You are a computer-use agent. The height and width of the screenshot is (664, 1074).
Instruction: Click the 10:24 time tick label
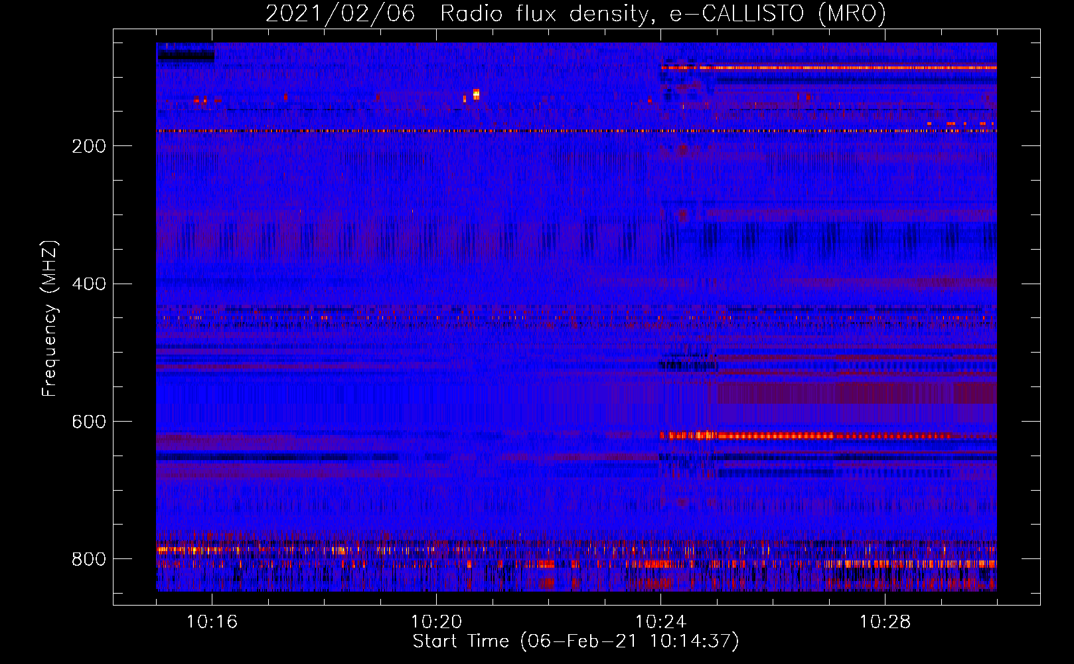coord(660,622)
